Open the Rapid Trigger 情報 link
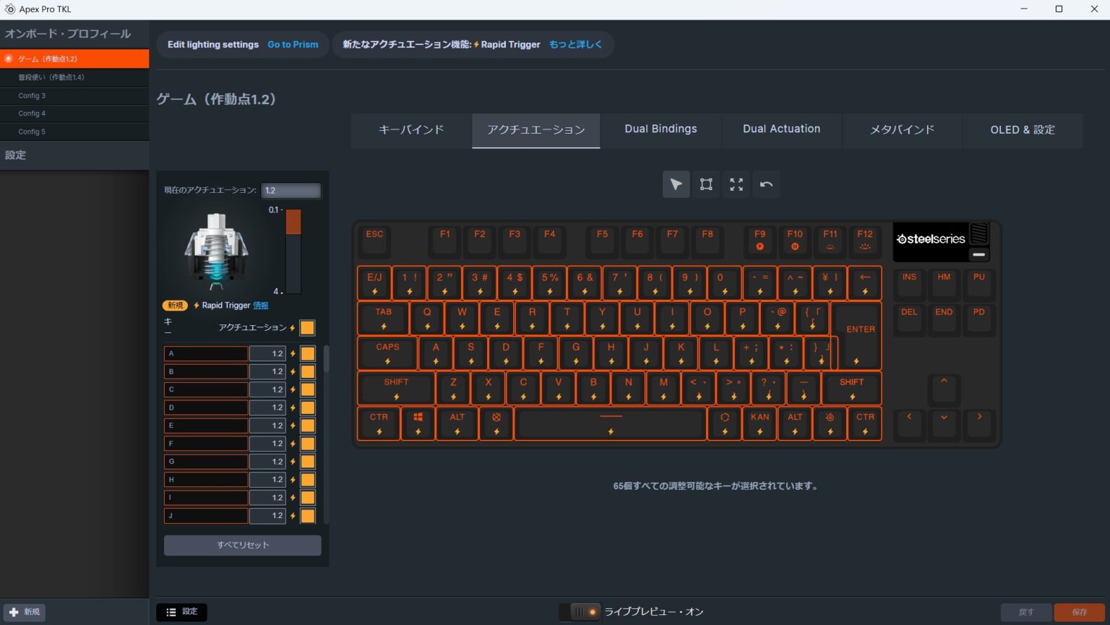1110x625 pixels. (x=260, y=306)
